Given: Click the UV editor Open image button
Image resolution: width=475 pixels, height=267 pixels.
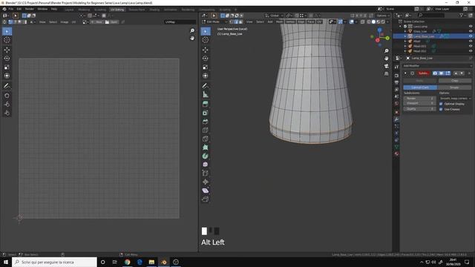Looking at the screenshot, I should pyautogui.click(x=111, y=22).
